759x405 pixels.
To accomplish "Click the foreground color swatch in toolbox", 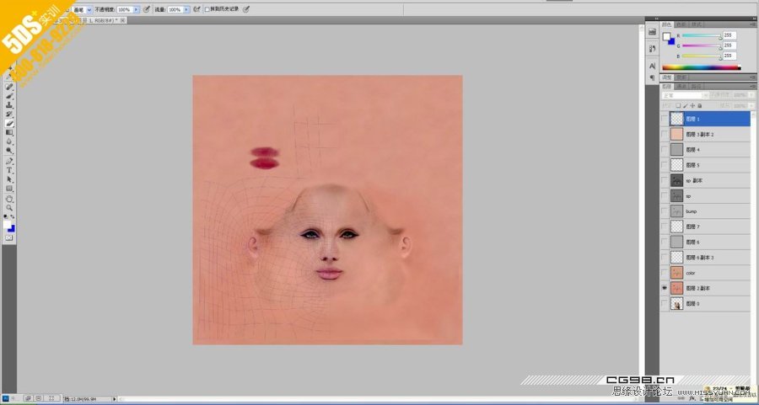I will click(8, 226).
